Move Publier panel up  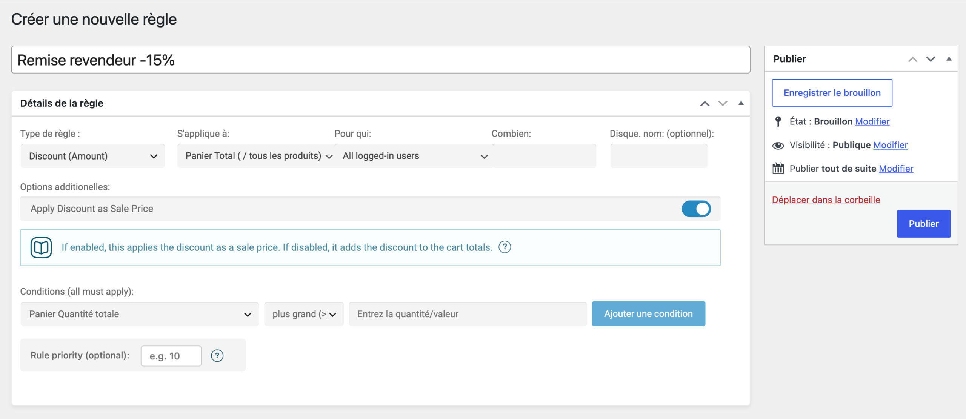912,59
